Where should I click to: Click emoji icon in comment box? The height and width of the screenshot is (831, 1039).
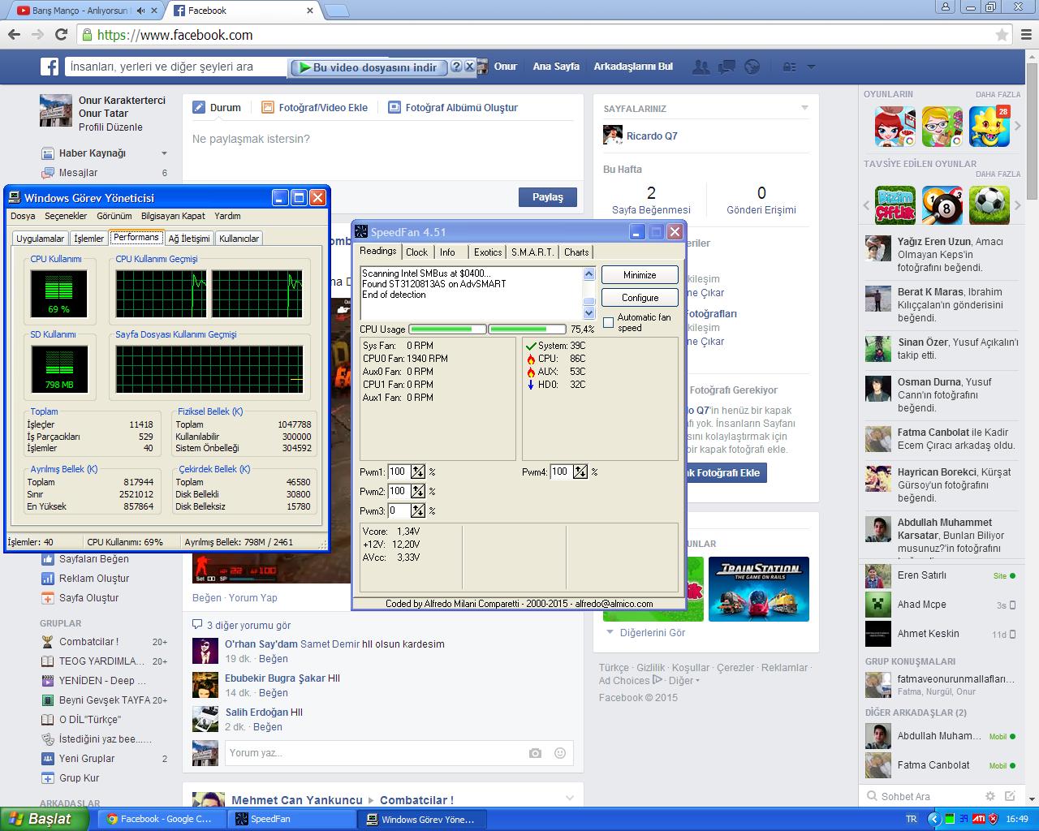[x=559, y=753]
